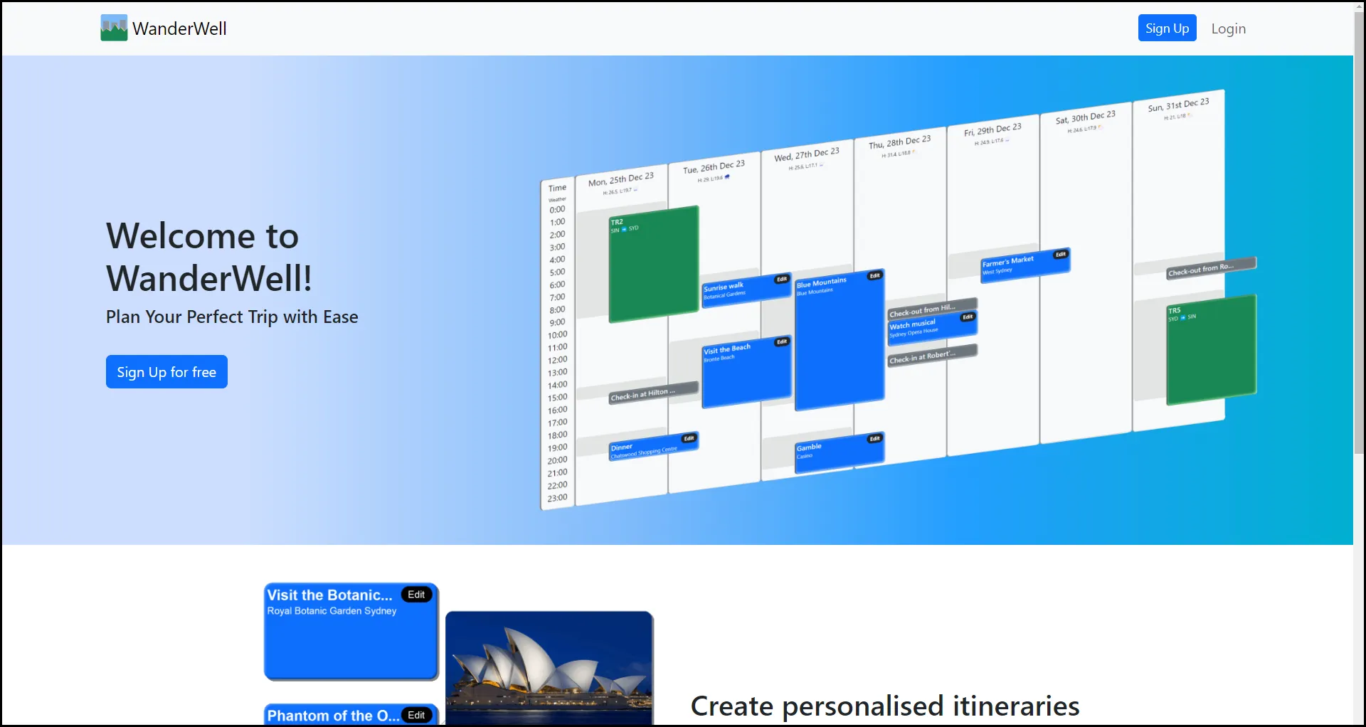Click Edit on the Blue Mountains block
The height and width of the screenshot is (727, 1366).
coord(874,275)
